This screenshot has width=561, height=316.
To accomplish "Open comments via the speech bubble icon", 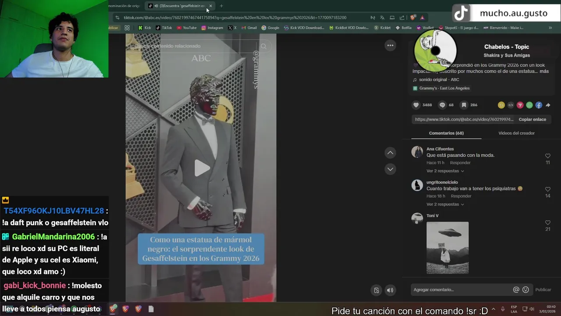I will [x=442, y=105].
